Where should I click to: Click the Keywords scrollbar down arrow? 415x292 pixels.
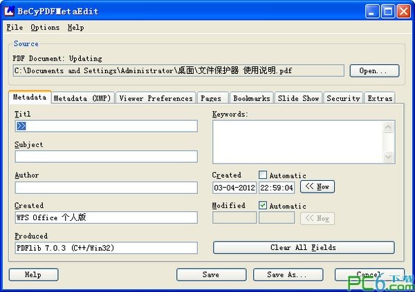(388, 157)
